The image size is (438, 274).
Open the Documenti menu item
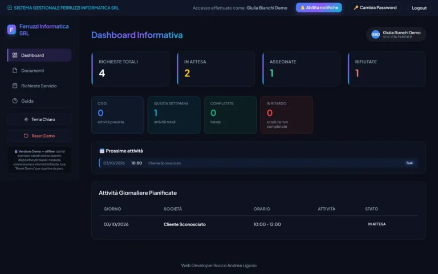click(39, 70)
